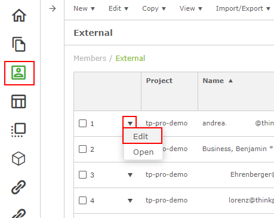Screen dimensions: 274x218
Task: Go to the Home icon in sidebar
Action: point(19,16)
